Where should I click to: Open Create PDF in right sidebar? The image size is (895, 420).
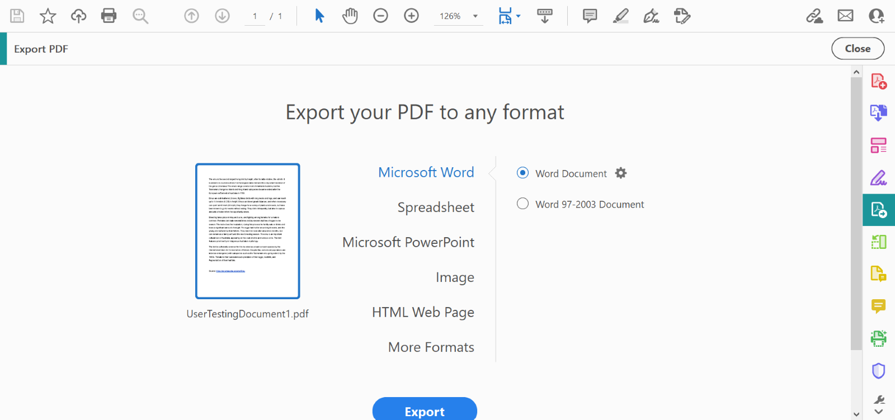point(879,82)
